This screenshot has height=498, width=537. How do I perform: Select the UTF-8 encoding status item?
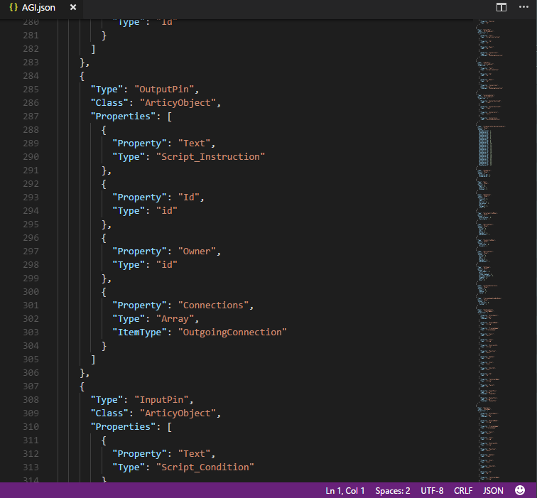click(x=432, y=490)
